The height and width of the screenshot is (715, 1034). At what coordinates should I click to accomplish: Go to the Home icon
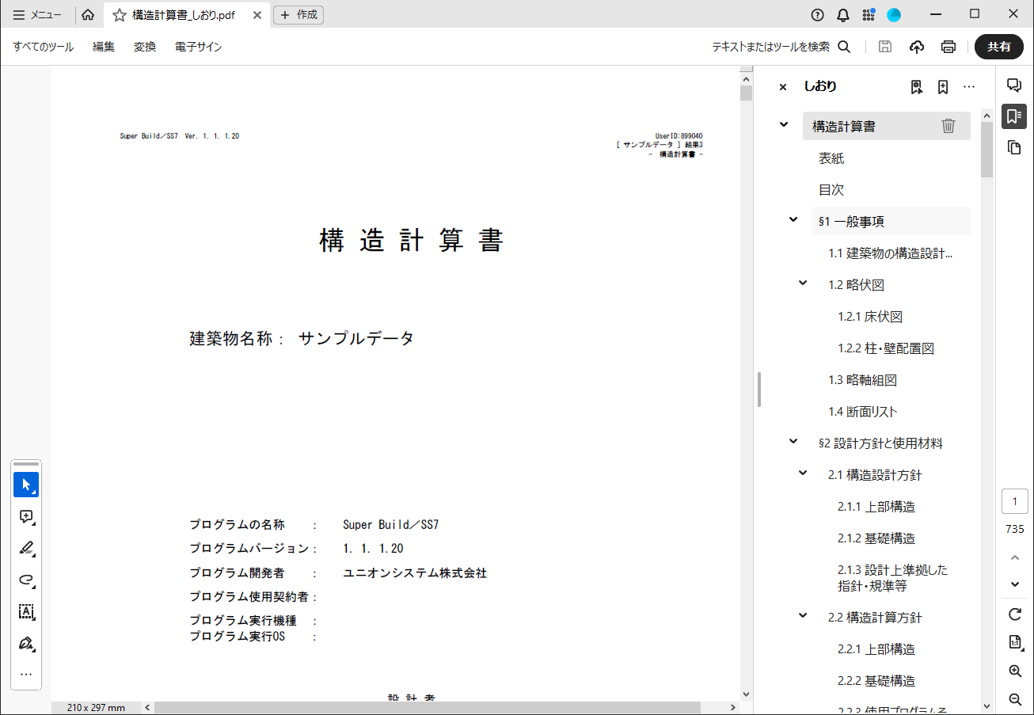click(88, 15)
